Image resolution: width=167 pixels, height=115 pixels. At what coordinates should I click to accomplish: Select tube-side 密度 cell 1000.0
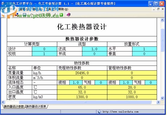132,97
